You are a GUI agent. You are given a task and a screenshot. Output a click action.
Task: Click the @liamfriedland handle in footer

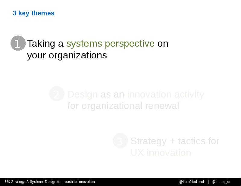[192, 182]
